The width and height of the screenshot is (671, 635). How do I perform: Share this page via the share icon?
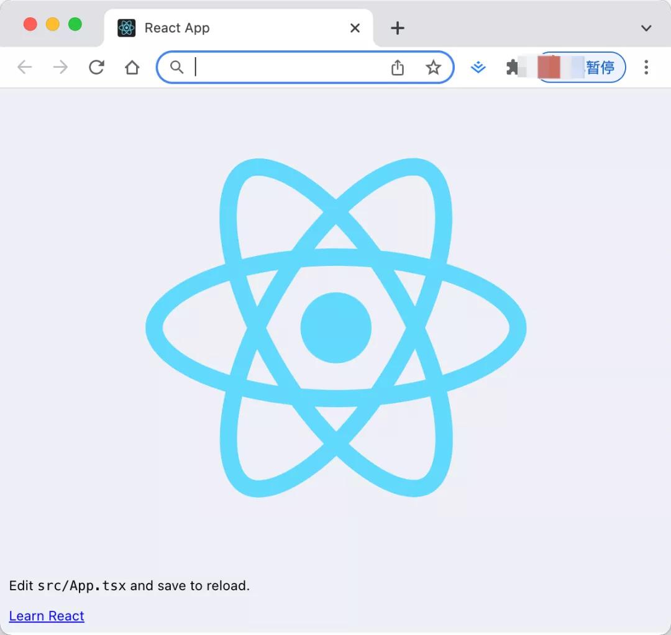click(398, 67)
